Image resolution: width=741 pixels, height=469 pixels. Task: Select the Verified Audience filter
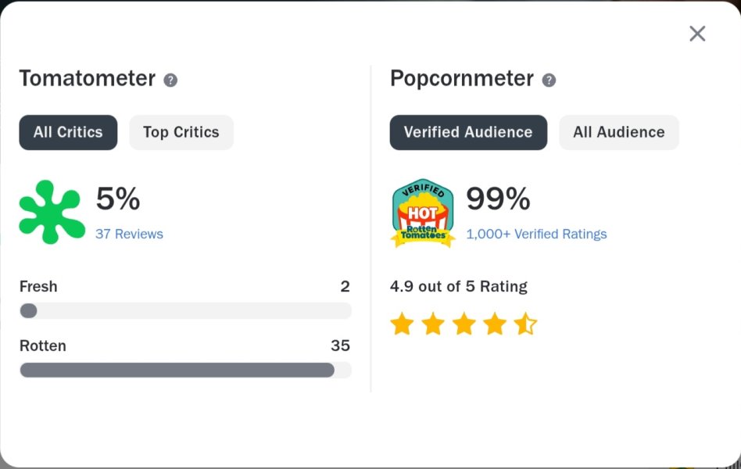pos(468,132)
